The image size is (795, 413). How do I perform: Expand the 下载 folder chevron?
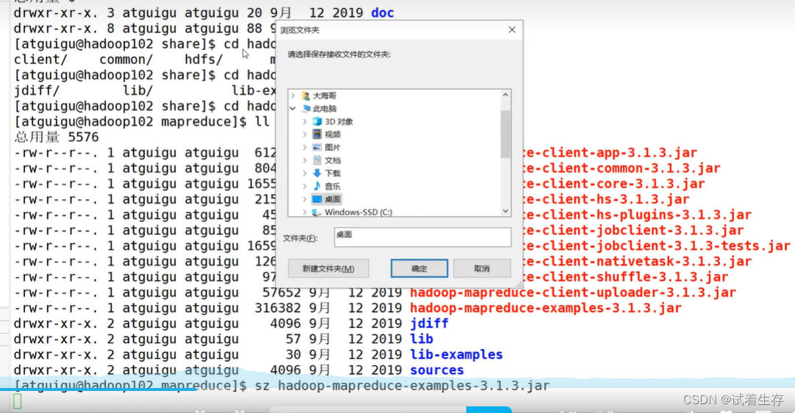(x=304, y=173)
